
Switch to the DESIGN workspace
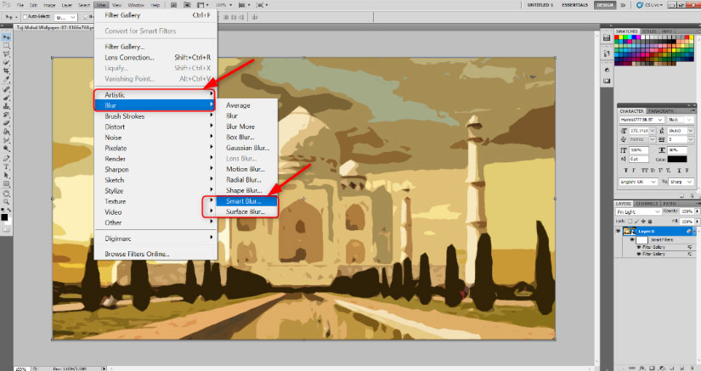coord(604,5)
